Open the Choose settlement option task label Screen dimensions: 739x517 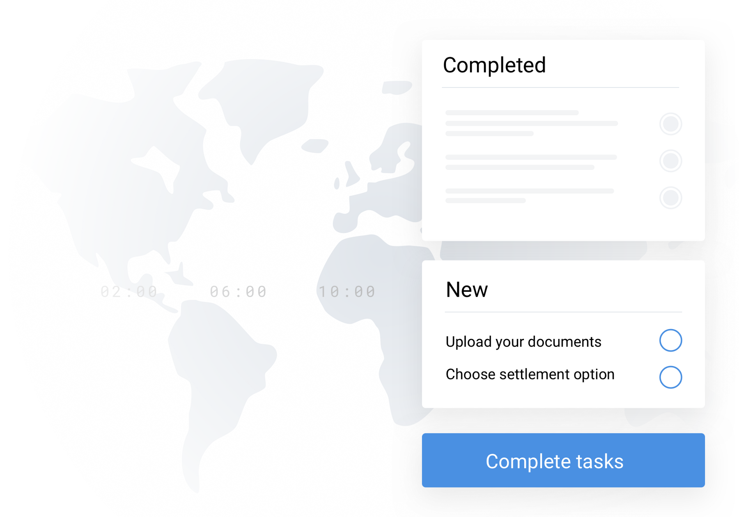[530, 374]
